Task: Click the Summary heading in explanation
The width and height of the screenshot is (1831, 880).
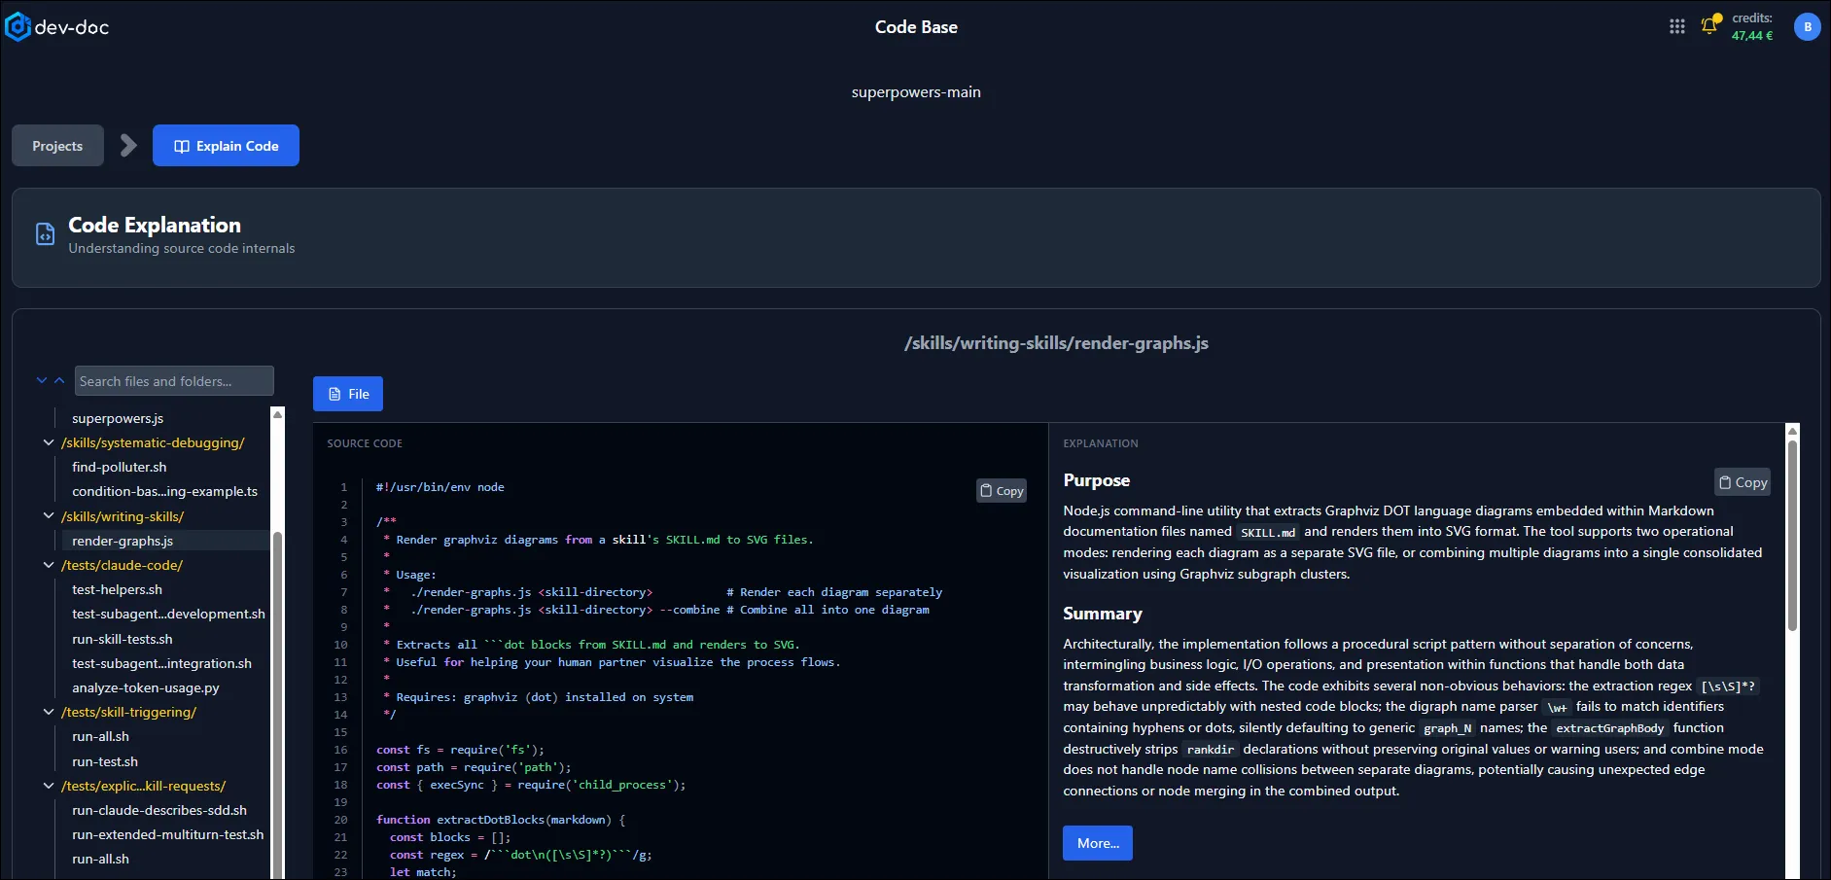Action: click(x=1102, y=614)
